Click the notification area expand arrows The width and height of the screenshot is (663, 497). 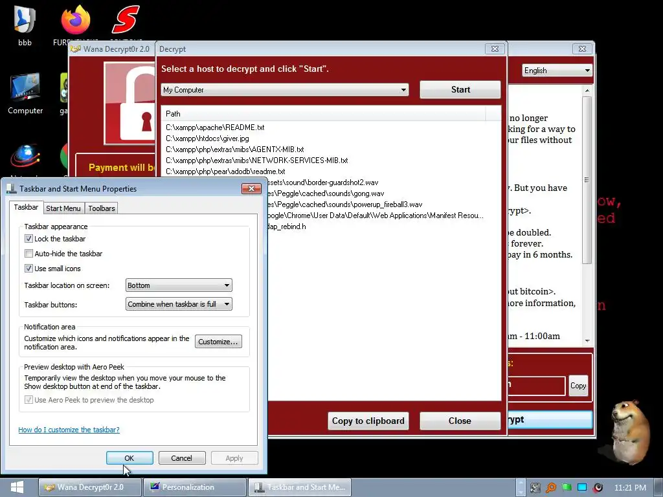pyautogui.click(x=521, y=488)
